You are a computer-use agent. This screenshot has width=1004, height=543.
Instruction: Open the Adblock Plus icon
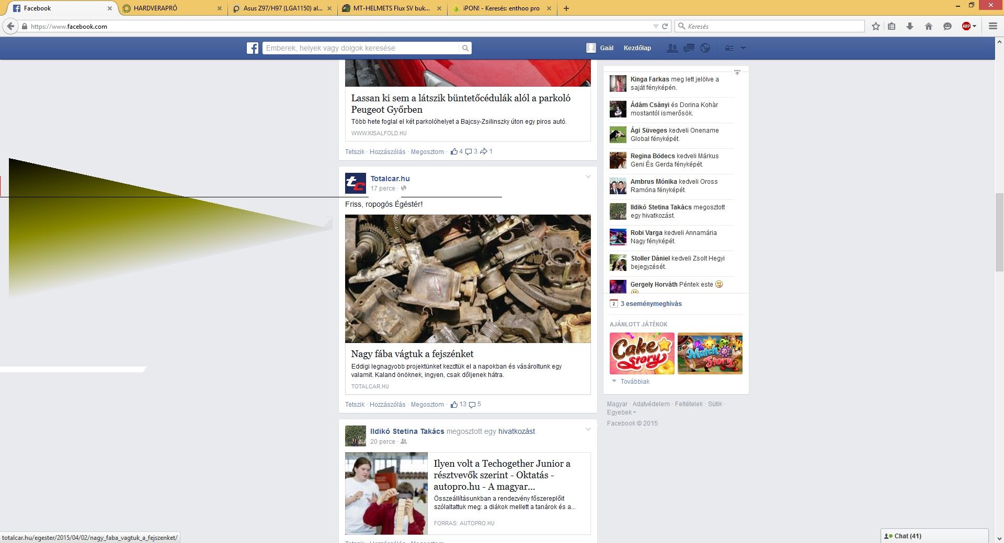click(966, 26)
